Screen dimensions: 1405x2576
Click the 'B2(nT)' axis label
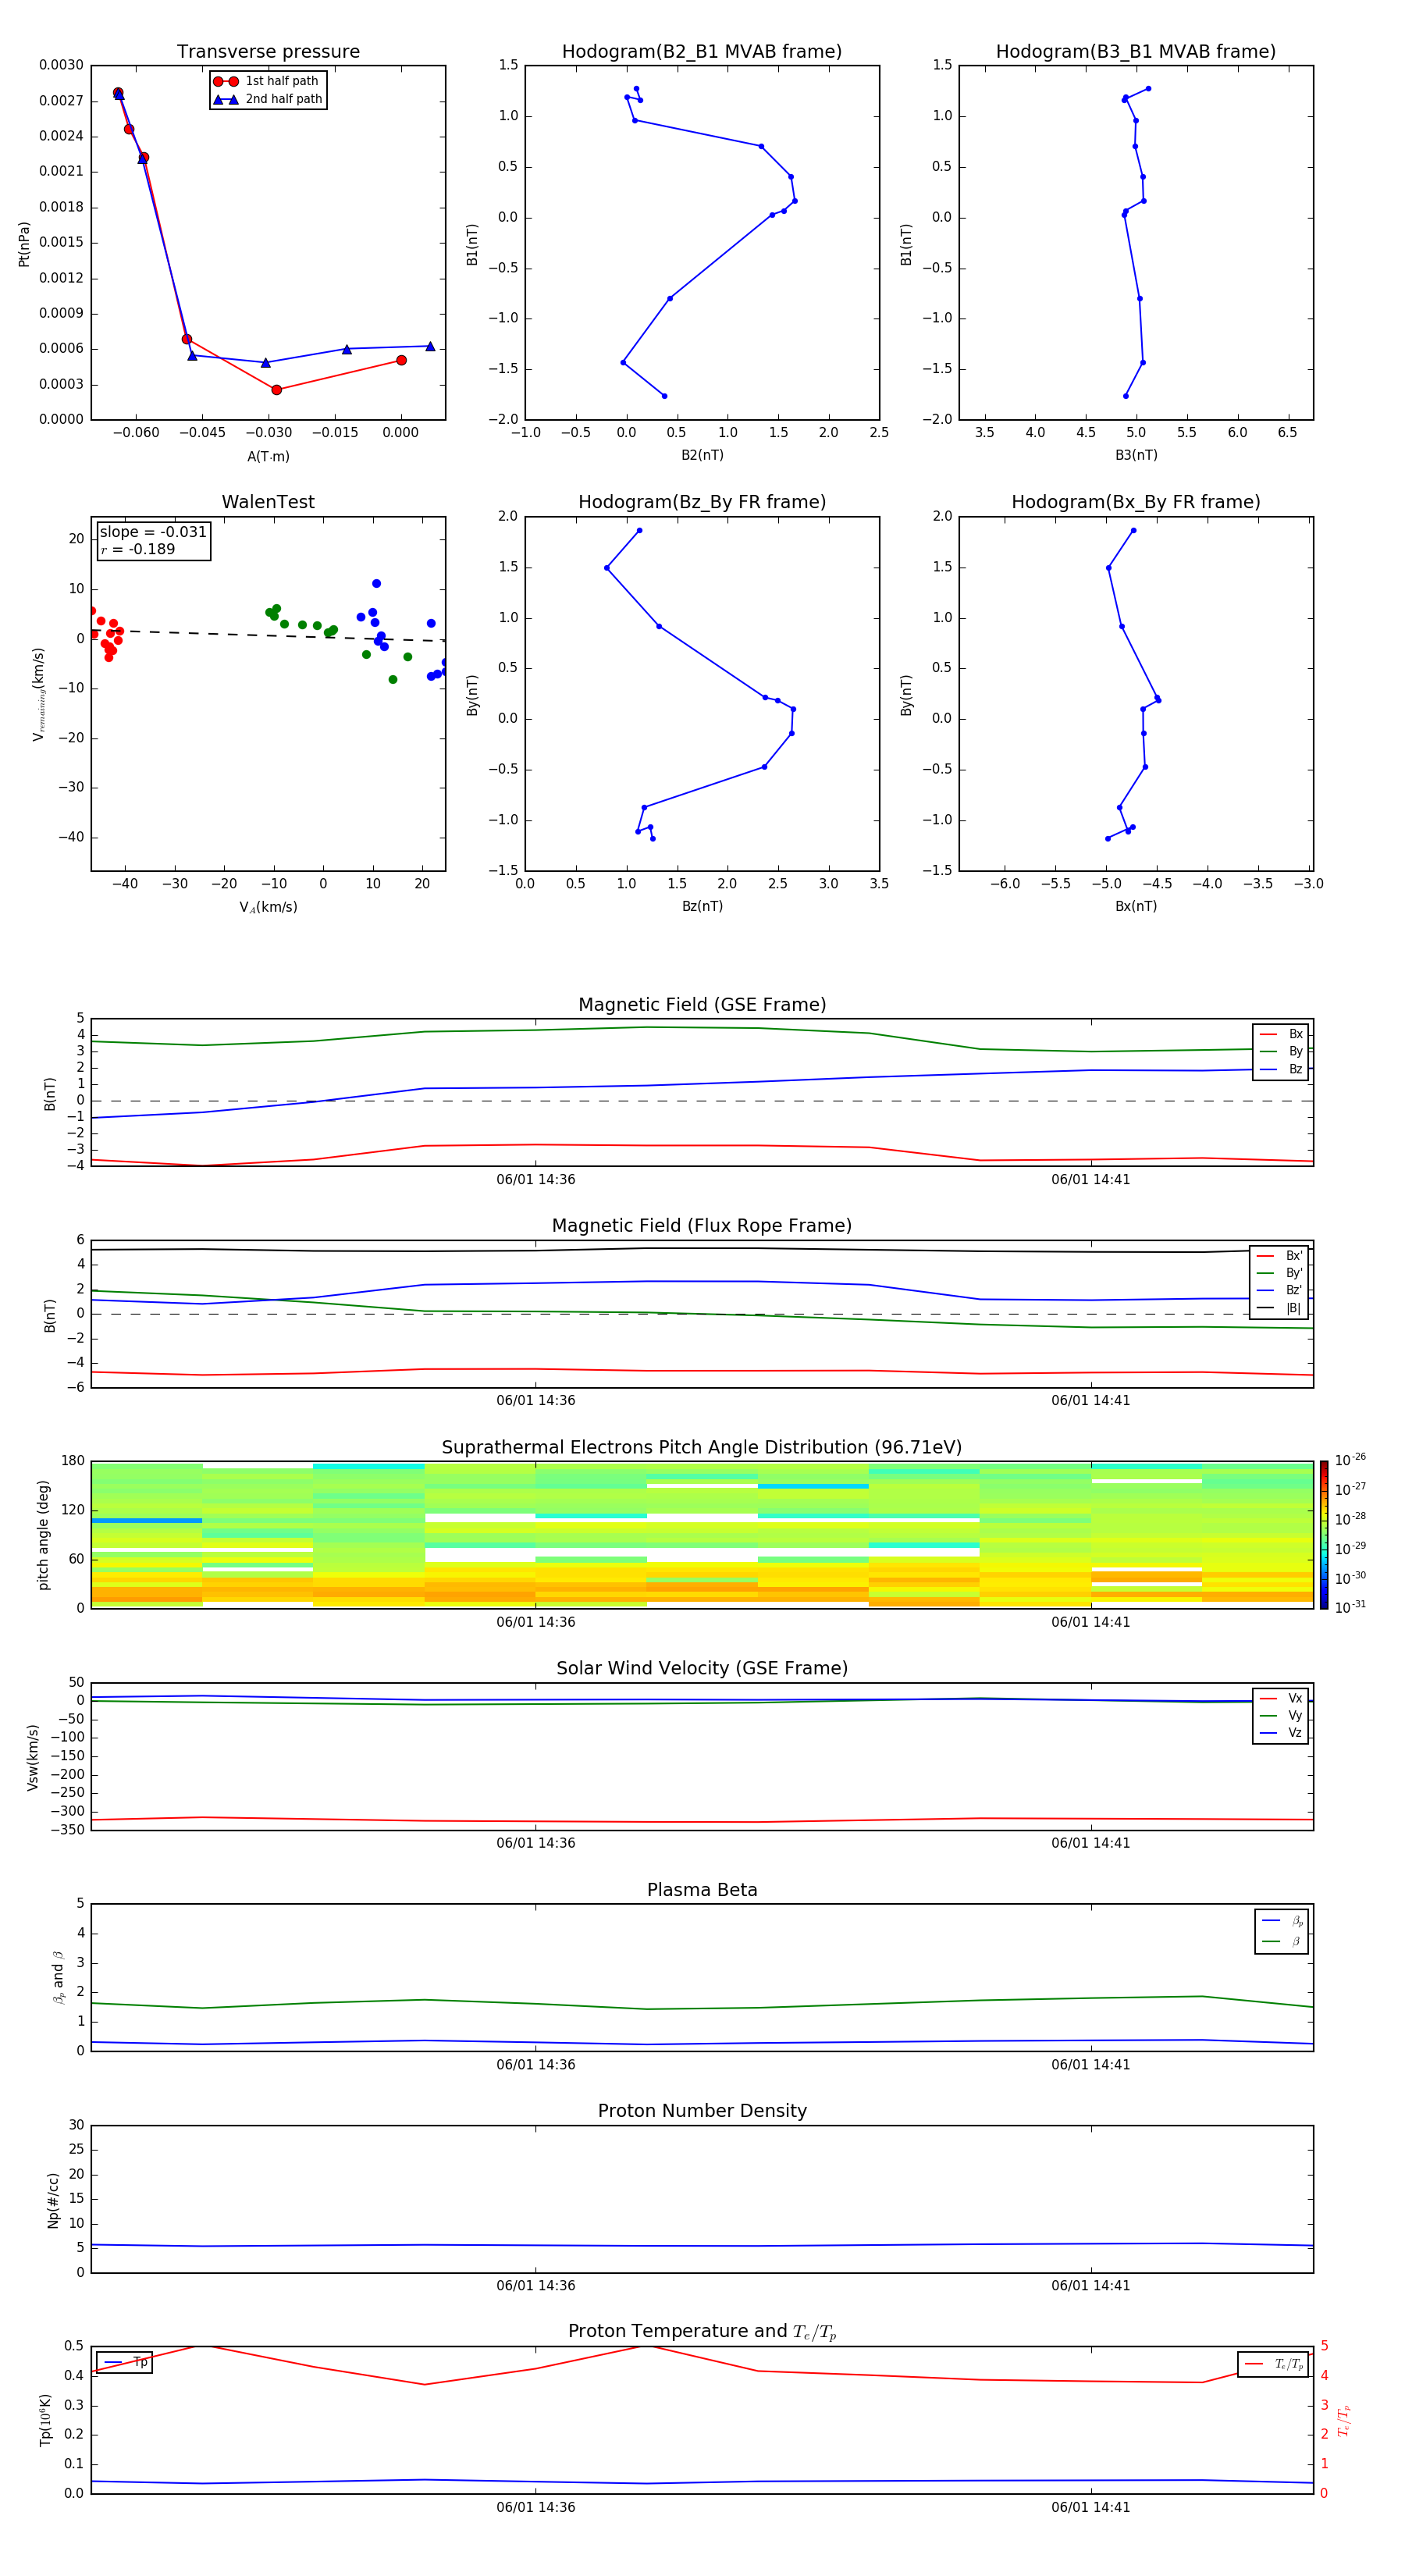coord(702,455)
